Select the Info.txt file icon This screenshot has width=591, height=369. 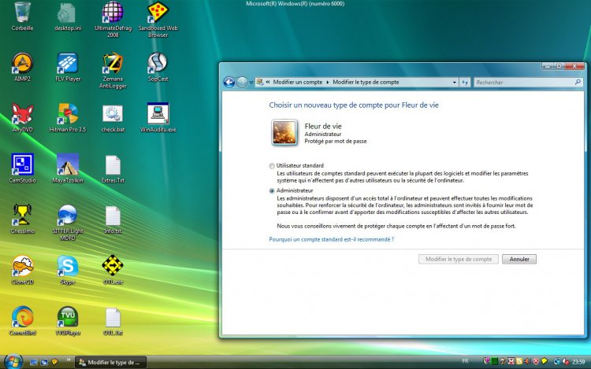pyautogui.click(x=113, y=216)
